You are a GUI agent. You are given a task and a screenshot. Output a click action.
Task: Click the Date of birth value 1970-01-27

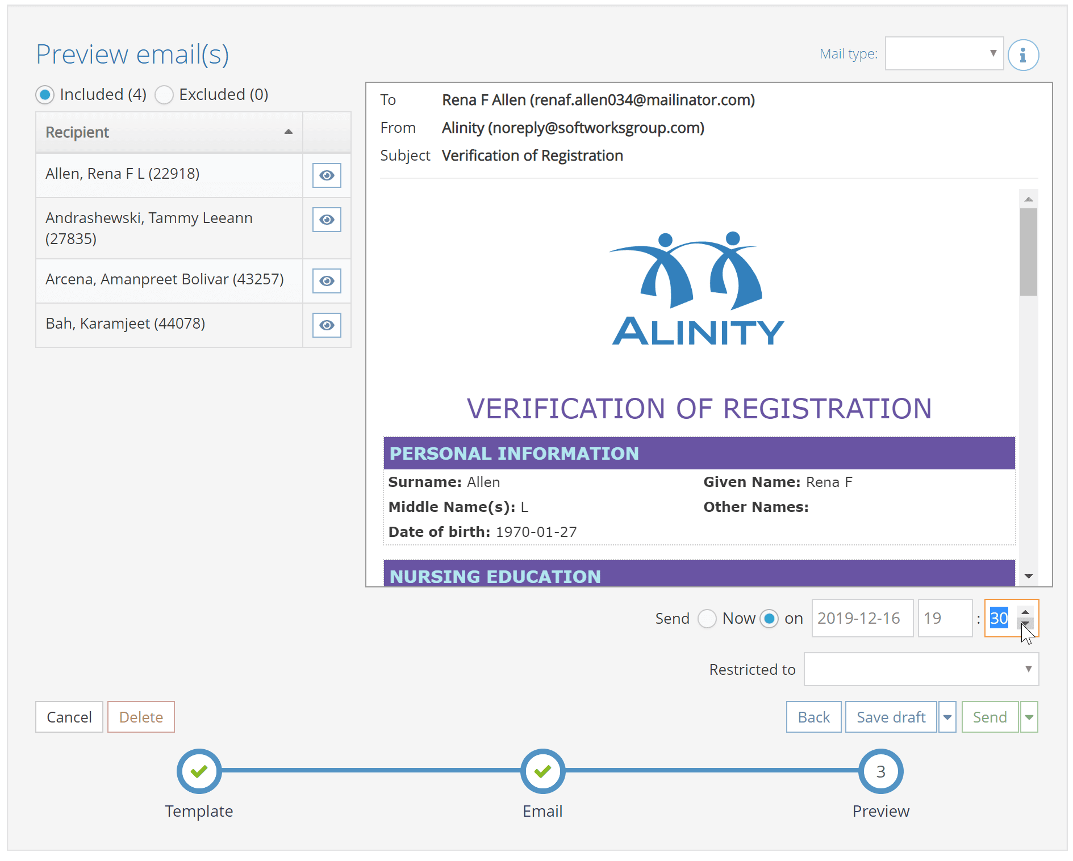click(536, 532)
